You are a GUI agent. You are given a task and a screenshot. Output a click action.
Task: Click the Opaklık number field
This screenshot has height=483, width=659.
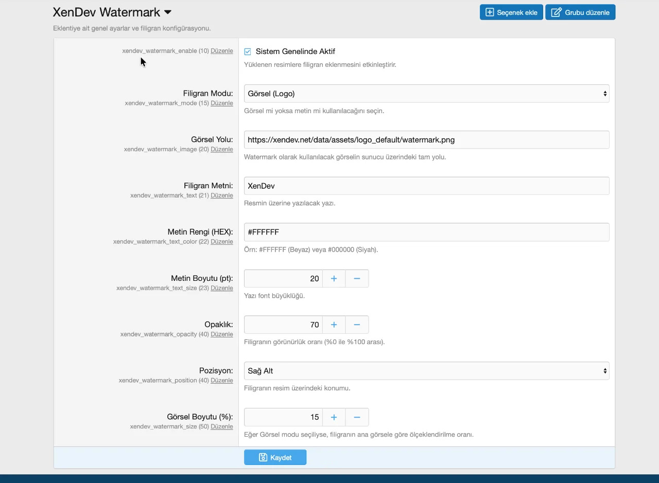pos(283,325)
